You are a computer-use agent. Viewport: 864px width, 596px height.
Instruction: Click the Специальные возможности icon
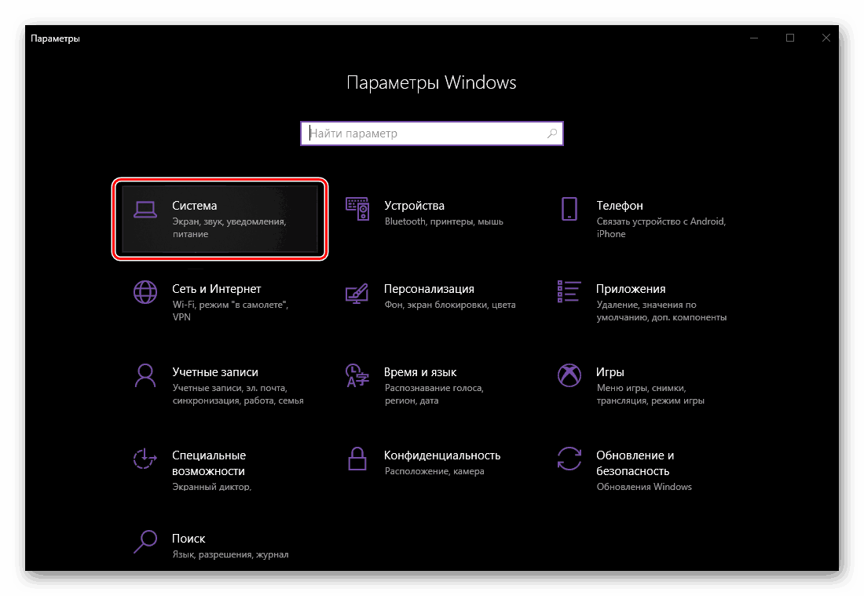click(x=145, y=459)
